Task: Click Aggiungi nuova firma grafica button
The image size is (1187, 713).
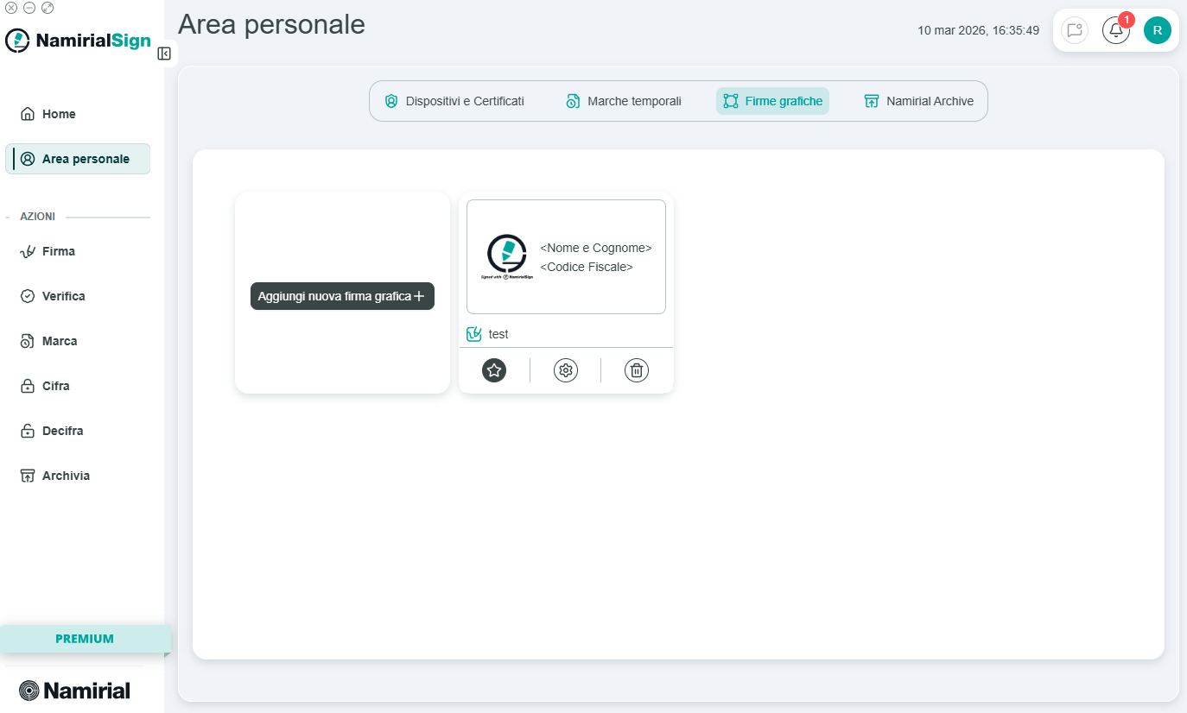Action: 342,296
